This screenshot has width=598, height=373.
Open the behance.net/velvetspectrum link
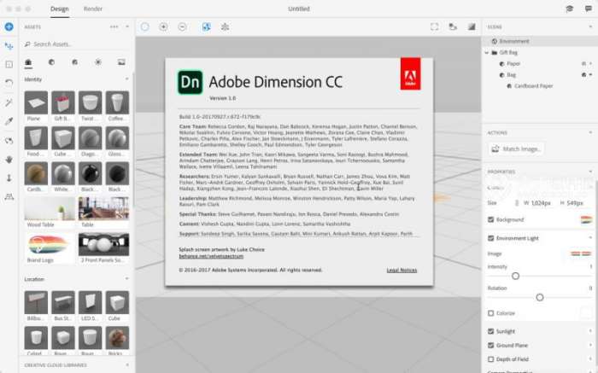pos(211,256)
